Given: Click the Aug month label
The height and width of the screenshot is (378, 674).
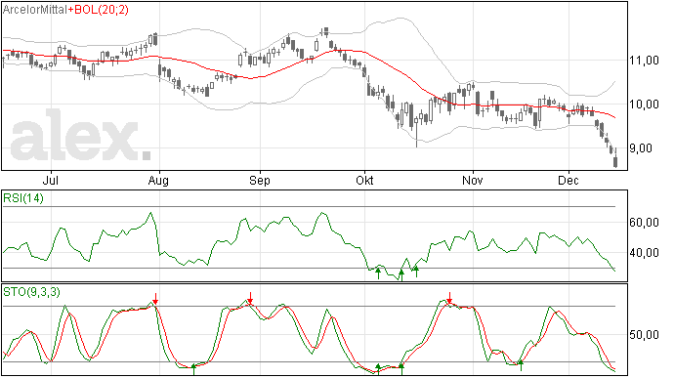Looking at the screenshot, I should [158, 181].
